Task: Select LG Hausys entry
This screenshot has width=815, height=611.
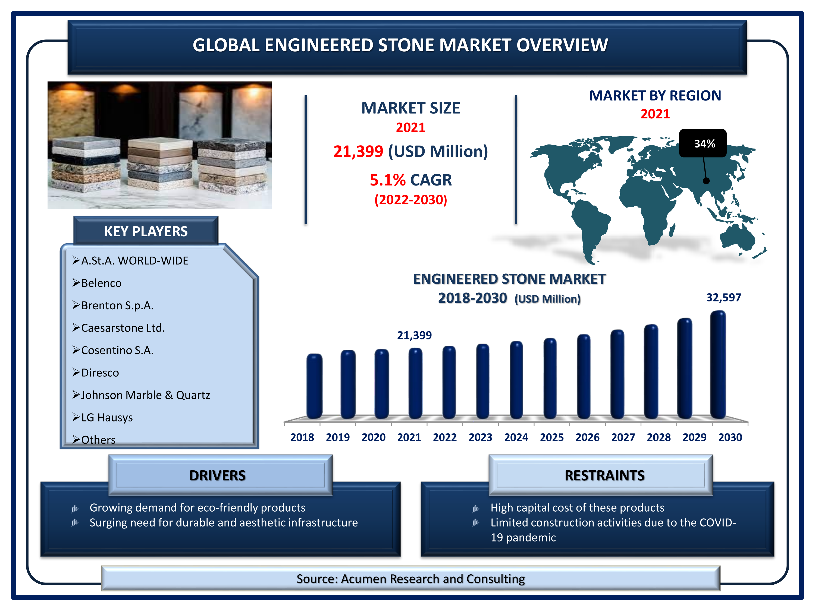Action: (102, 418)
